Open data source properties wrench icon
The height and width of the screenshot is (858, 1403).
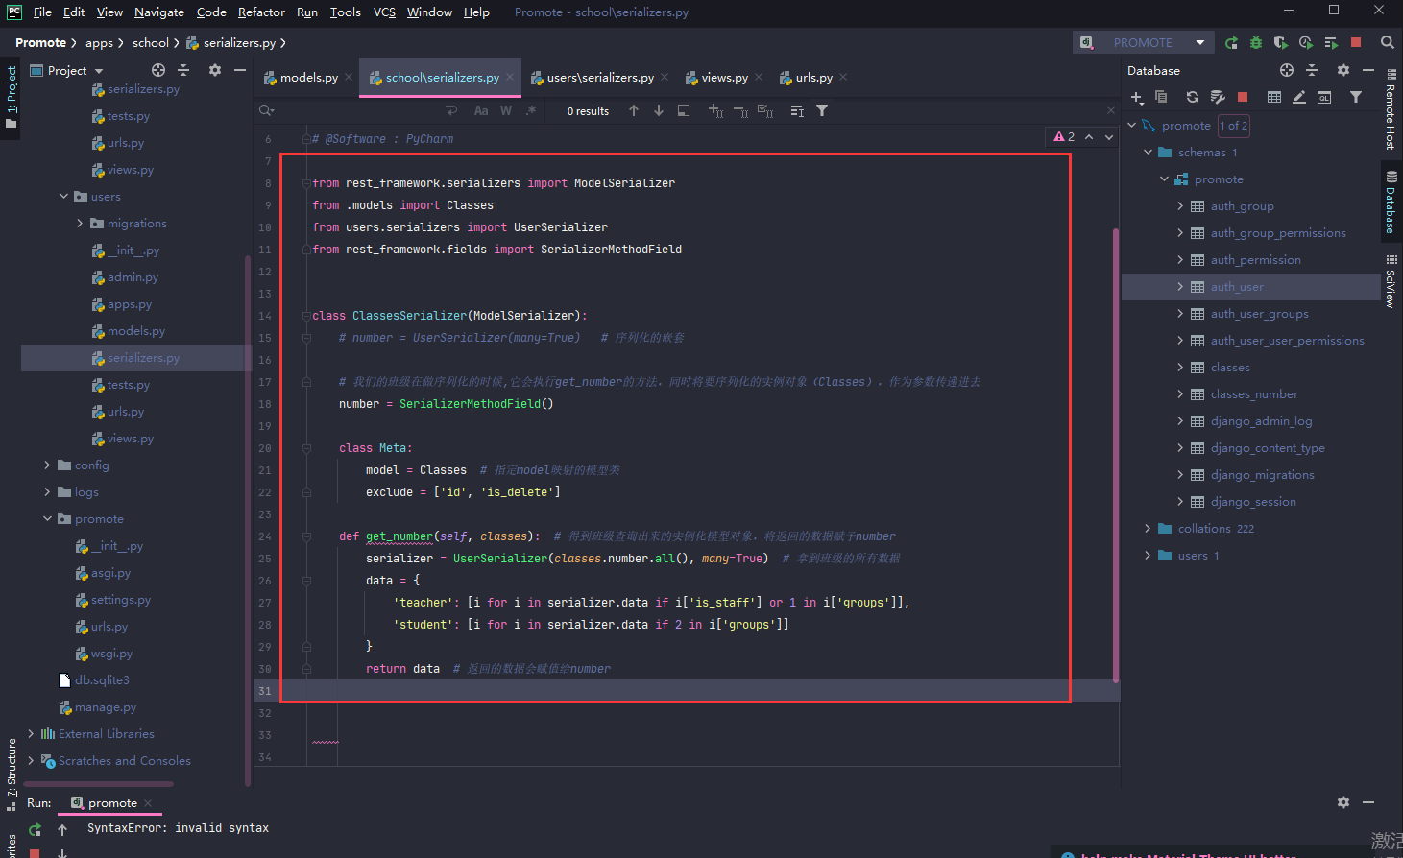tap(1218, 97)
